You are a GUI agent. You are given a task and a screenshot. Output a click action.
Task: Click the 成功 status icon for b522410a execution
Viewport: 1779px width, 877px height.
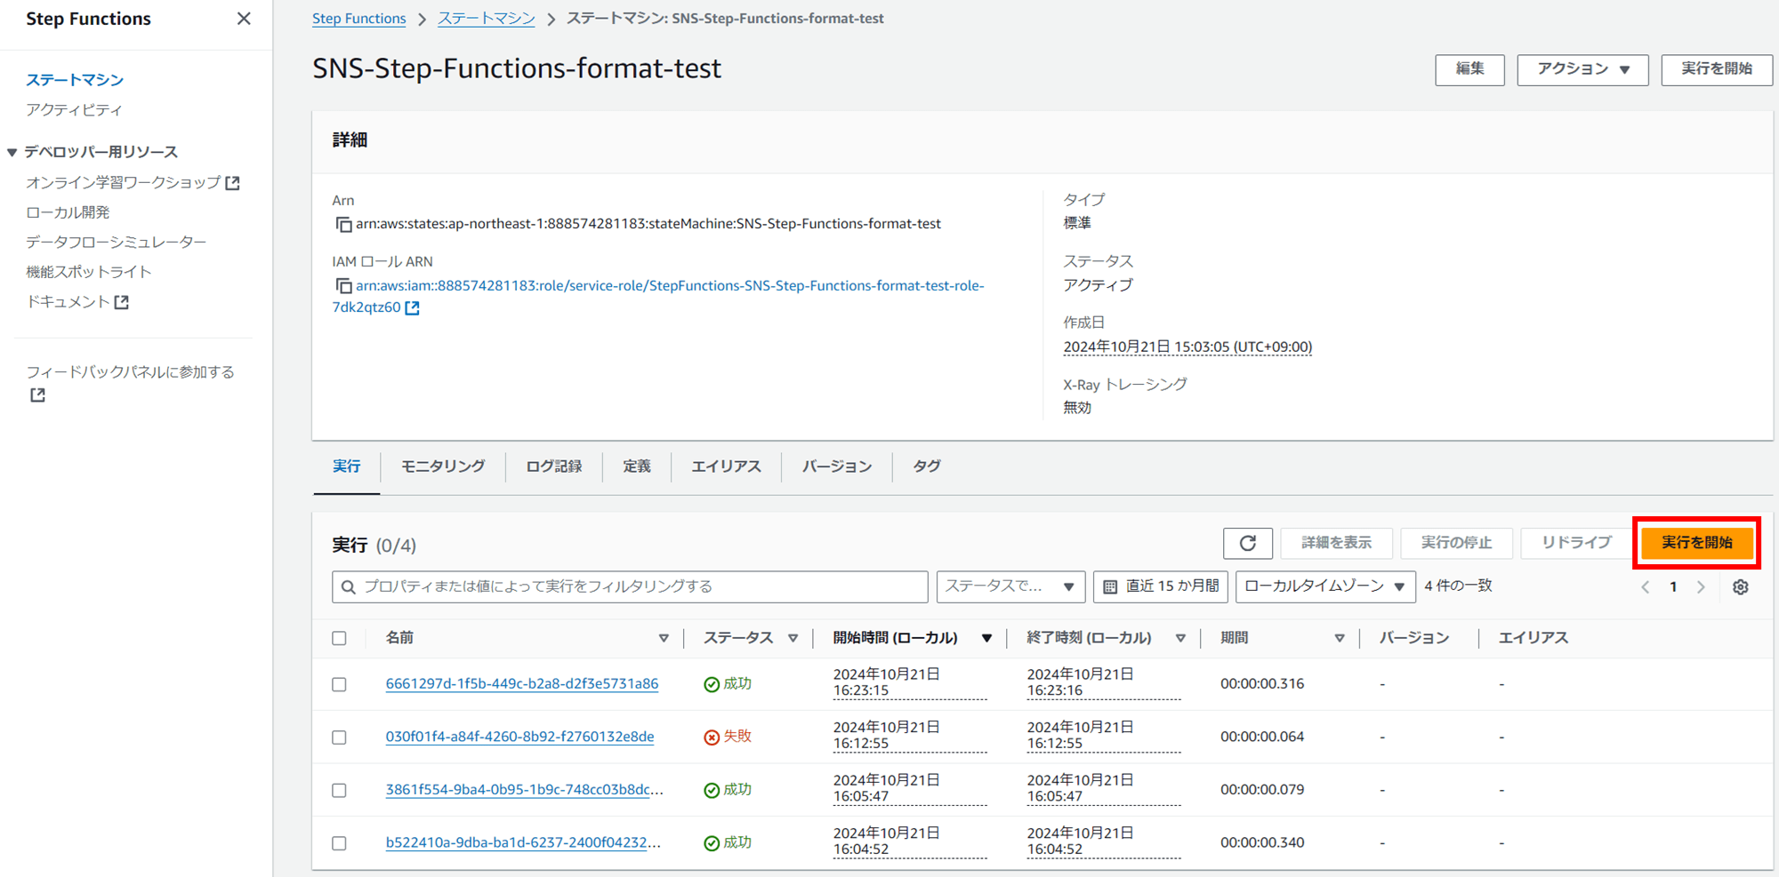coord(712,843)
